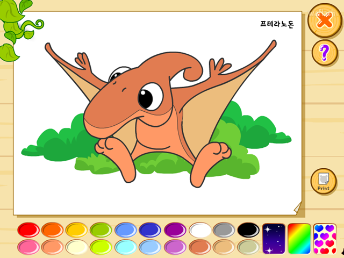The width and height of the screenshot is (344, 258).
Task: Select the medium blue paint swatch
Action: click(126, 230)
